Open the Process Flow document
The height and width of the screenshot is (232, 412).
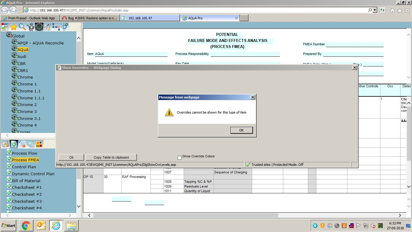point(24,153)
